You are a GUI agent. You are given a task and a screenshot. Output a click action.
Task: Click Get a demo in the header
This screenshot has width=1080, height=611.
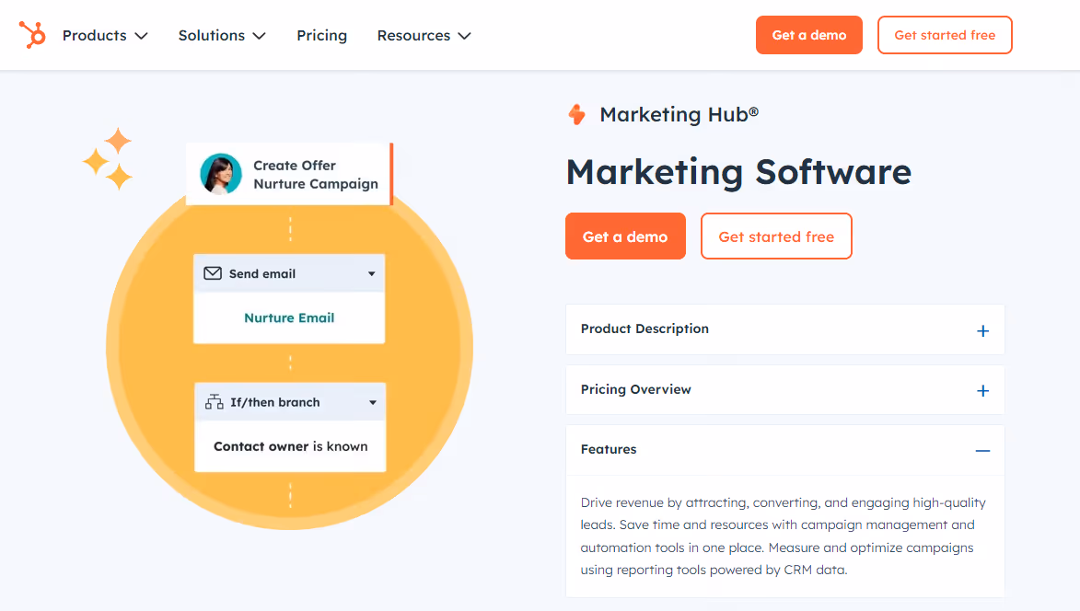tap(808, 35)
